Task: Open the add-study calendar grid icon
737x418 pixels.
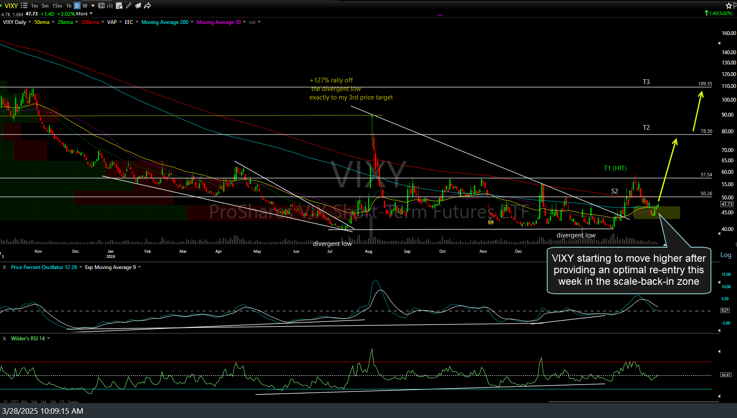Action: (x=119, y=6)
